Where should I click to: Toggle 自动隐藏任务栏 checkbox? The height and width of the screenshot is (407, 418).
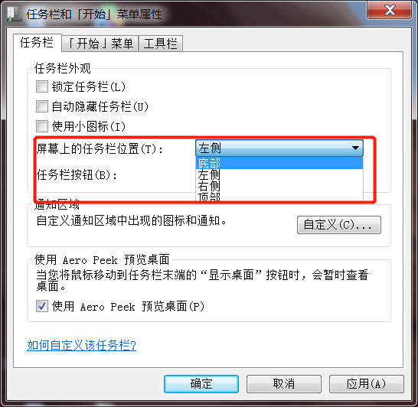42,106
